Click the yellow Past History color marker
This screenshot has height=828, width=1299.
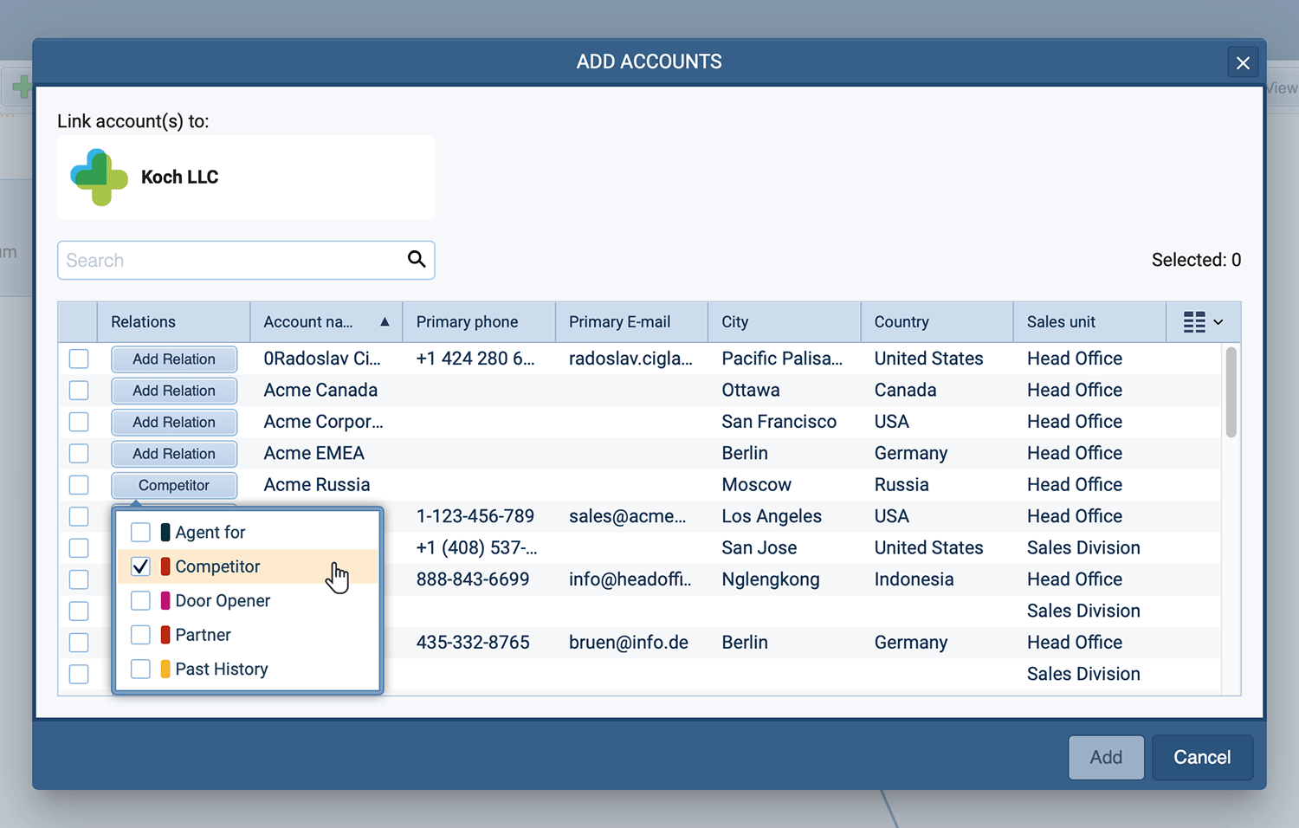[165, 670]
